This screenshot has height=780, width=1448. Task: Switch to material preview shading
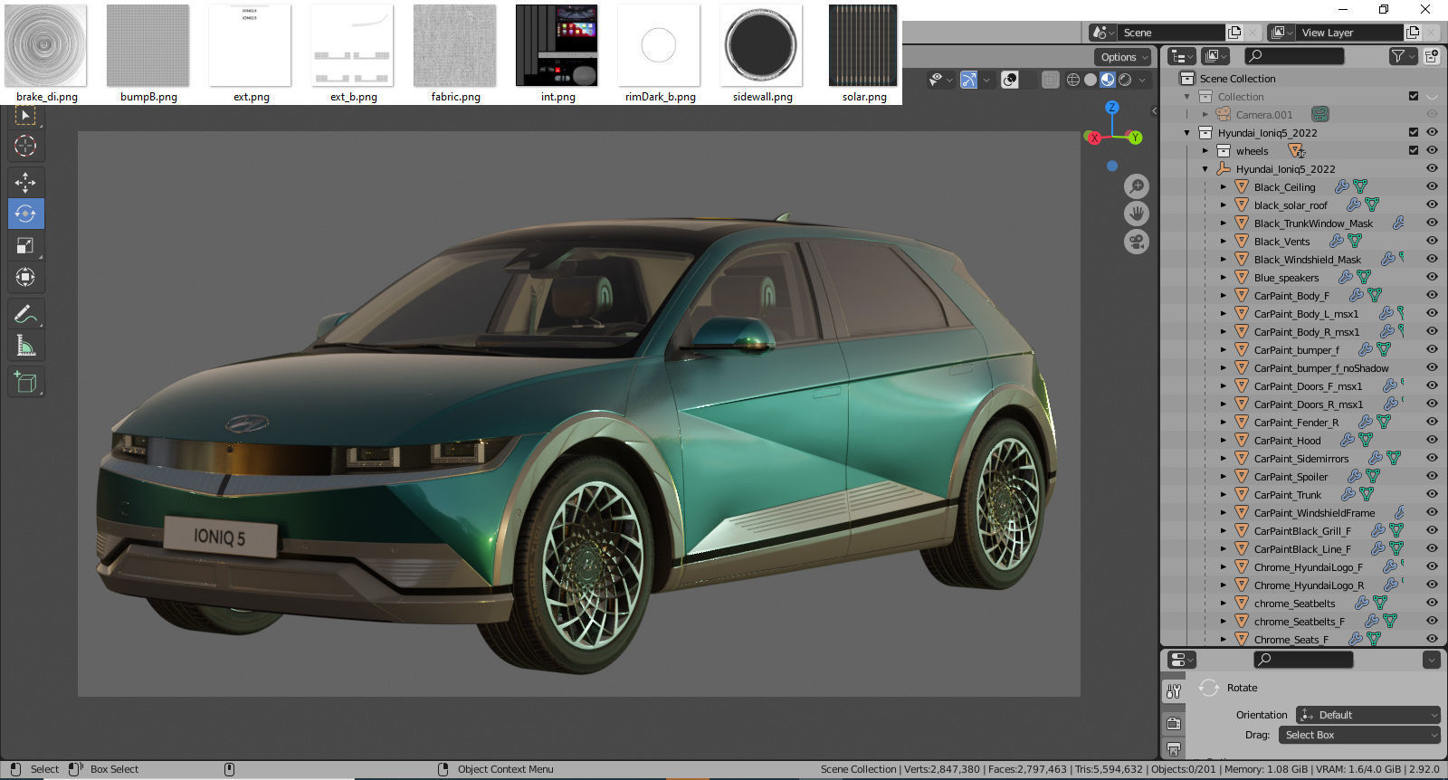tap(1108, 80)
